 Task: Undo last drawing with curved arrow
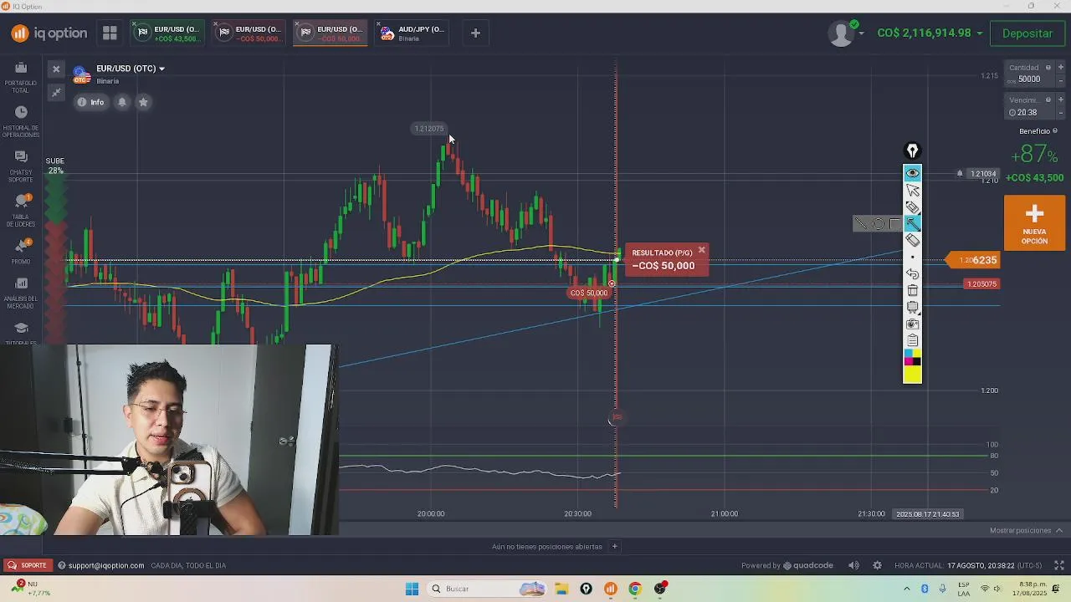(912, 274)
